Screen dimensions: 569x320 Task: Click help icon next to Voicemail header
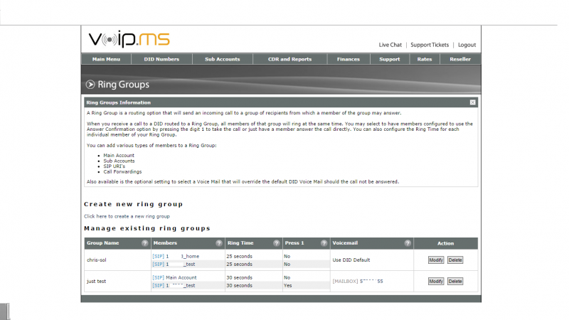tap(408, 243)
